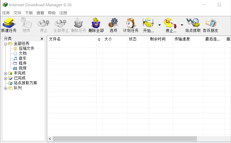Screen dimensions: 231x143
Task: Click the 全部停止 (stop all) toolbar icon
Action: coord(61,23)
